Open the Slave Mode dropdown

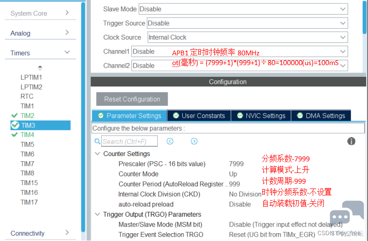click(243, 9)
